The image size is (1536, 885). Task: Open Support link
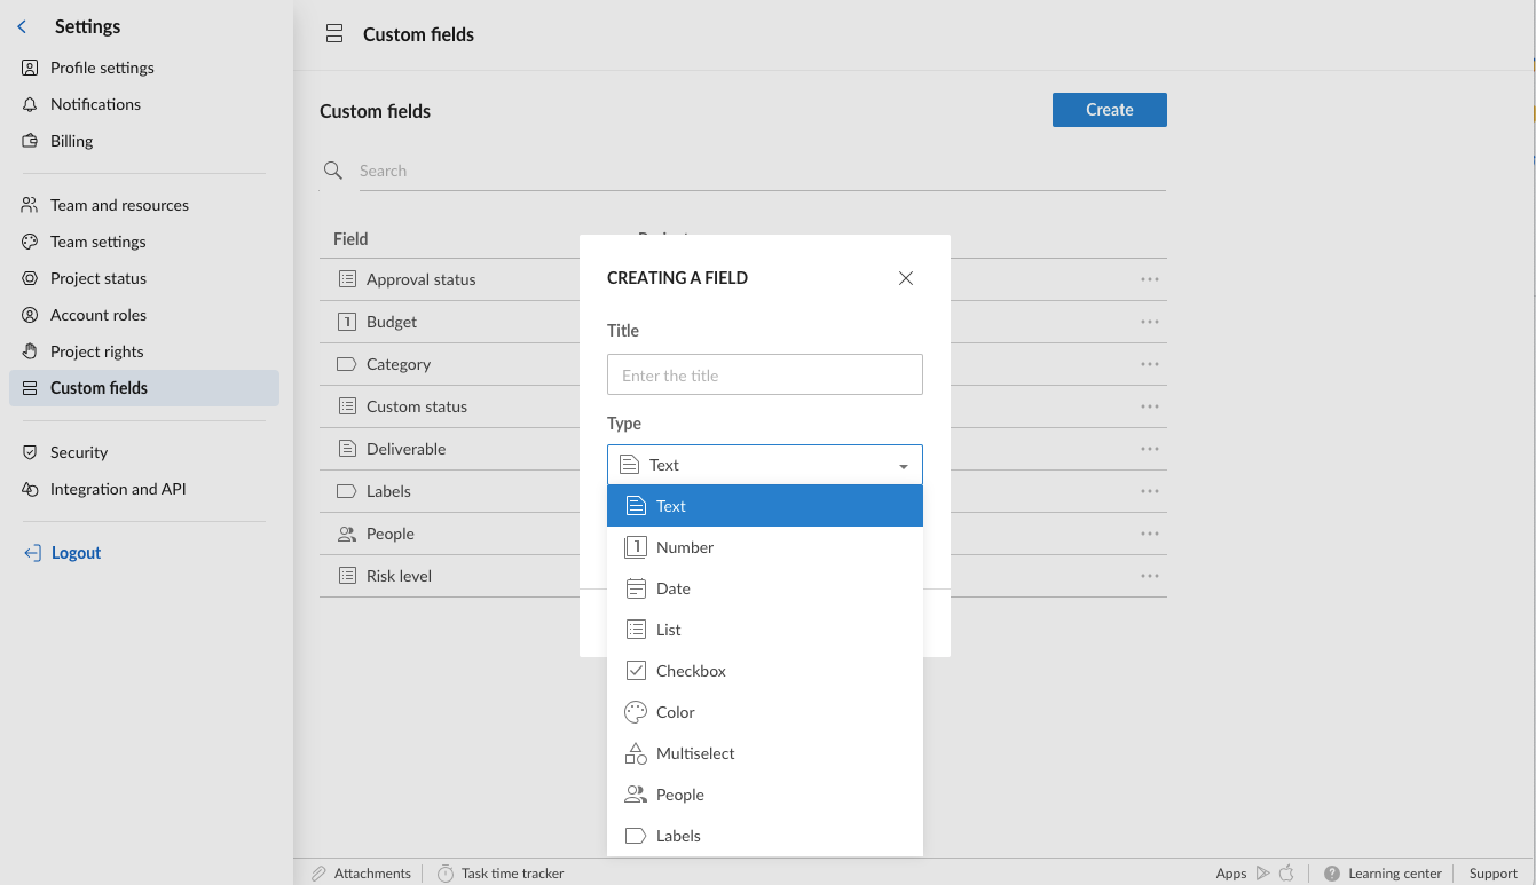pos(1493,874)
